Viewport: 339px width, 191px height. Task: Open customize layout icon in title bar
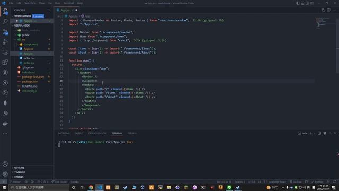pyautogui.click(x=312, y=3)
